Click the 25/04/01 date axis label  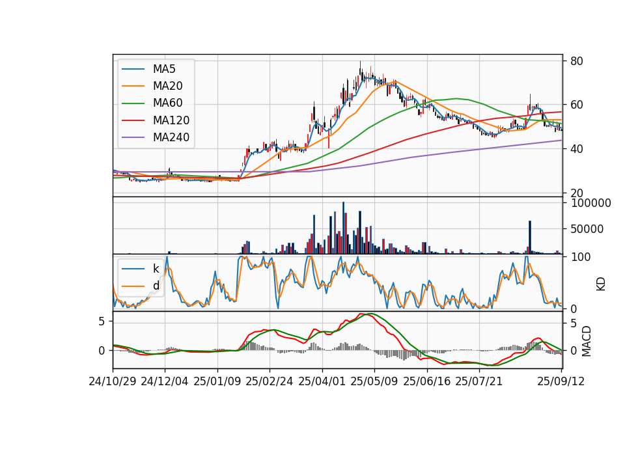pyautogui.click(x=322, y=381)
